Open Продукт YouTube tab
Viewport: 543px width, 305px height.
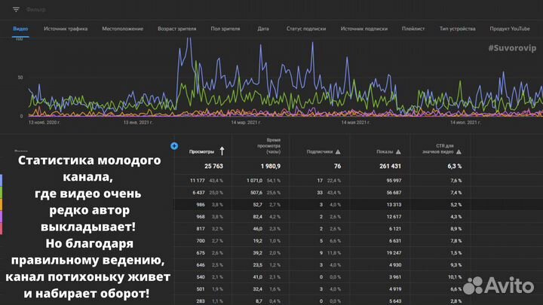[x=510, y=29]
